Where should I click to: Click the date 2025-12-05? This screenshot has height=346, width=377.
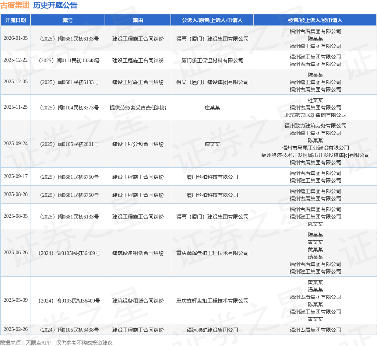(x=15, y=81)
